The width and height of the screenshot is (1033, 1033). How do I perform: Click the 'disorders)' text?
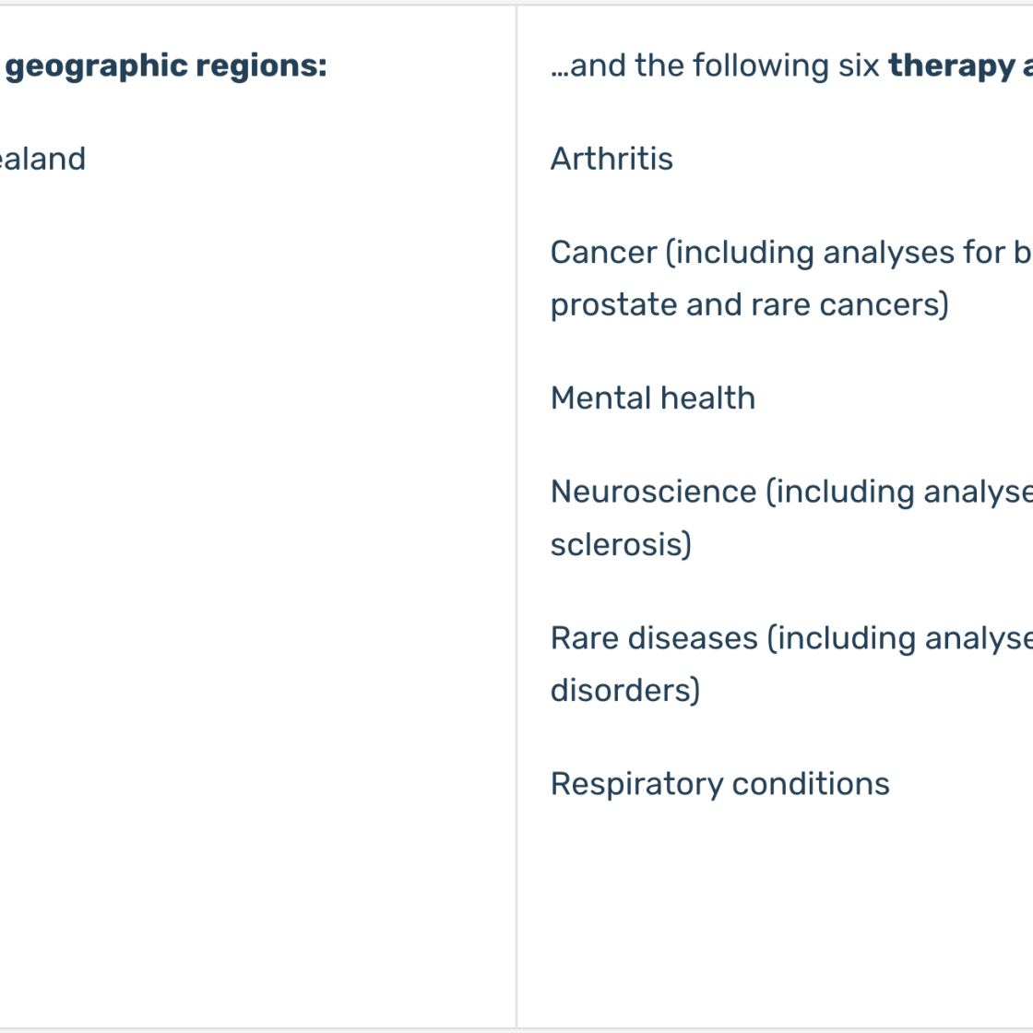625,691
